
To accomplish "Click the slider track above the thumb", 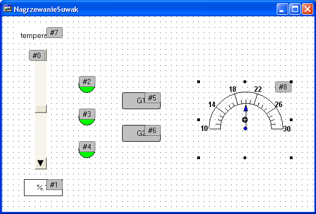I will point(41,83).
